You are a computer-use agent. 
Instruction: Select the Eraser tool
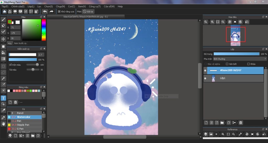(3, 25)
